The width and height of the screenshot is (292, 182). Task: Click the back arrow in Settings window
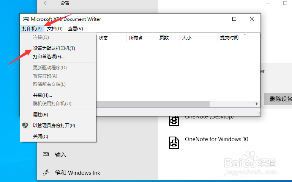click(46, 3)
